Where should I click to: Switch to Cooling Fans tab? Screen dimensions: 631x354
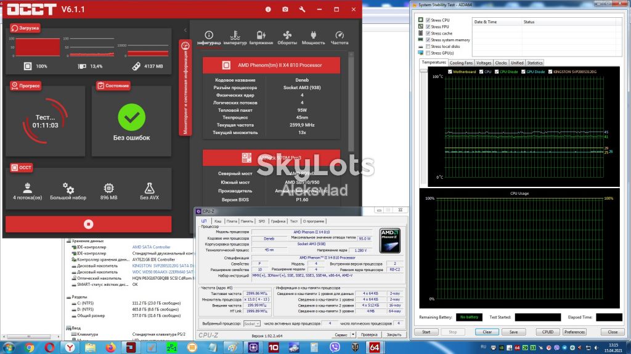(461, 63)
